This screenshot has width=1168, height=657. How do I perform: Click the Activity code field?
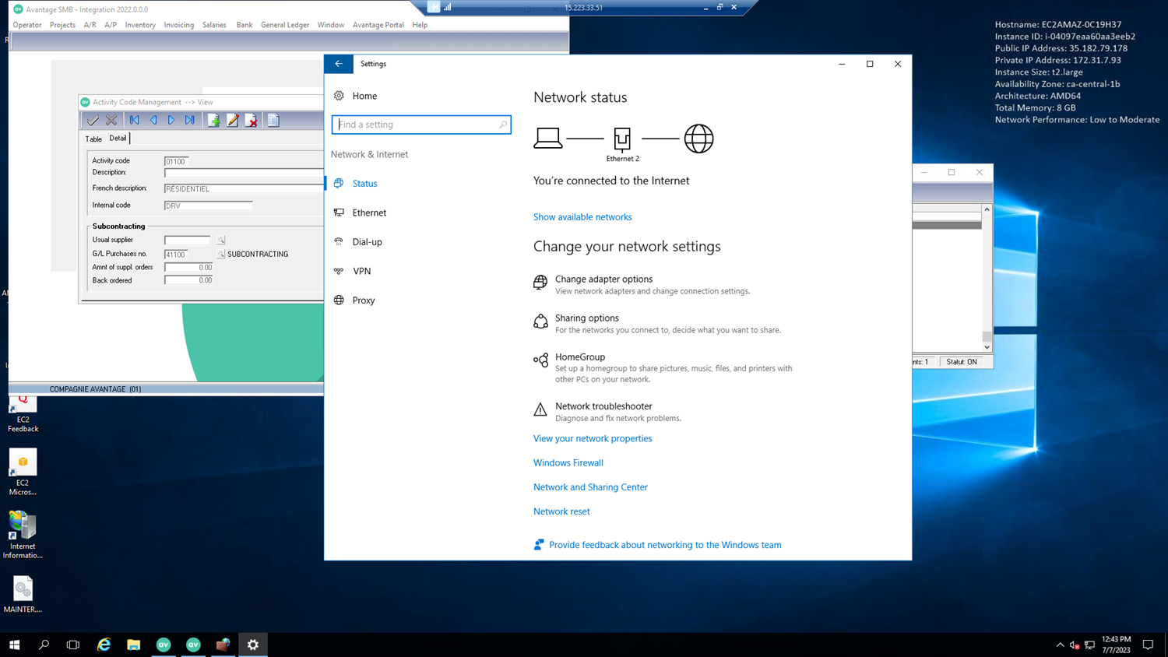(x=176, y=161)
